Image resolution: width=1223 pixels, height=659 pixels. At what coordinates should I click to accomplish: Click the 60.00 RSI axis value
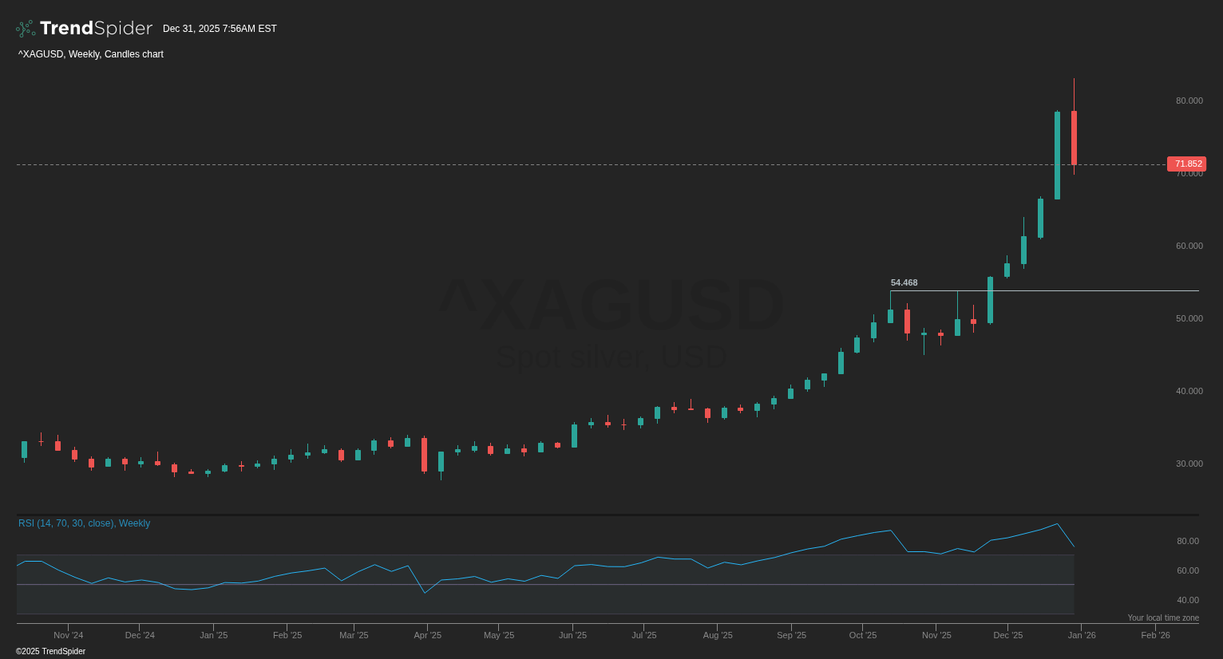tap(1187, 570)
